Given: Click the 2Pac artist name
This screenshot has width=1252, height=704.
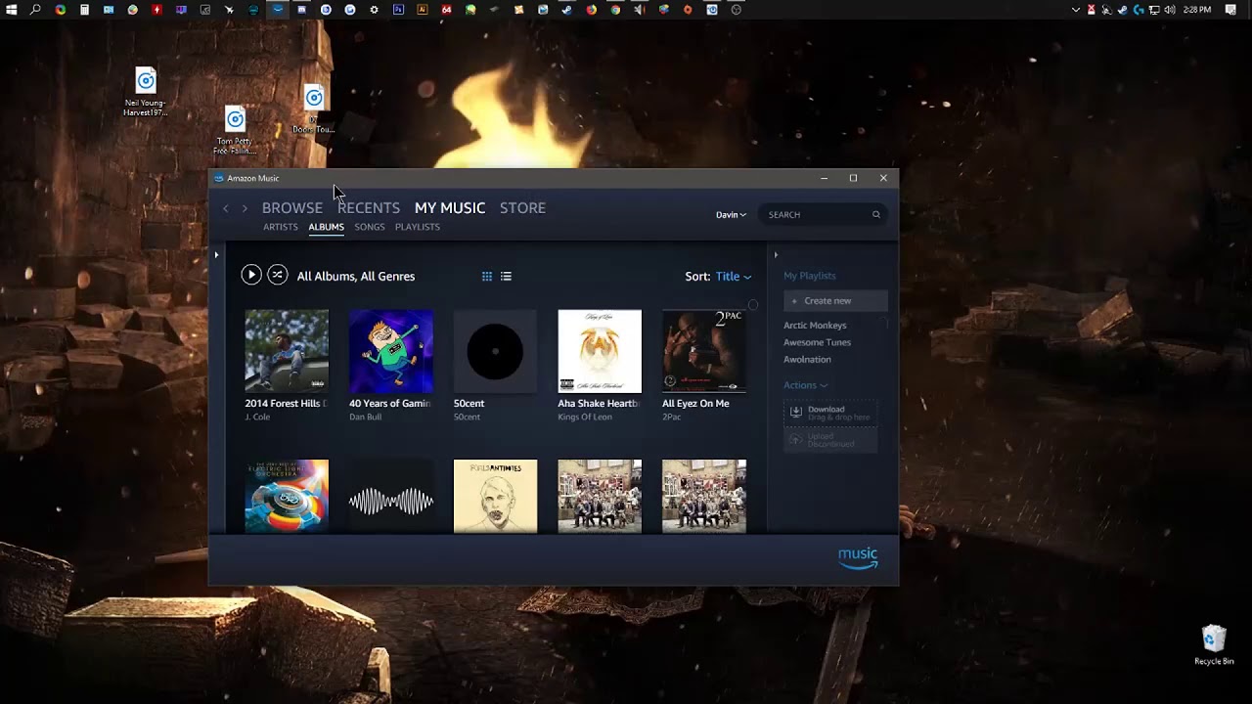Looking at the screenshot, I should pos(672,418).
